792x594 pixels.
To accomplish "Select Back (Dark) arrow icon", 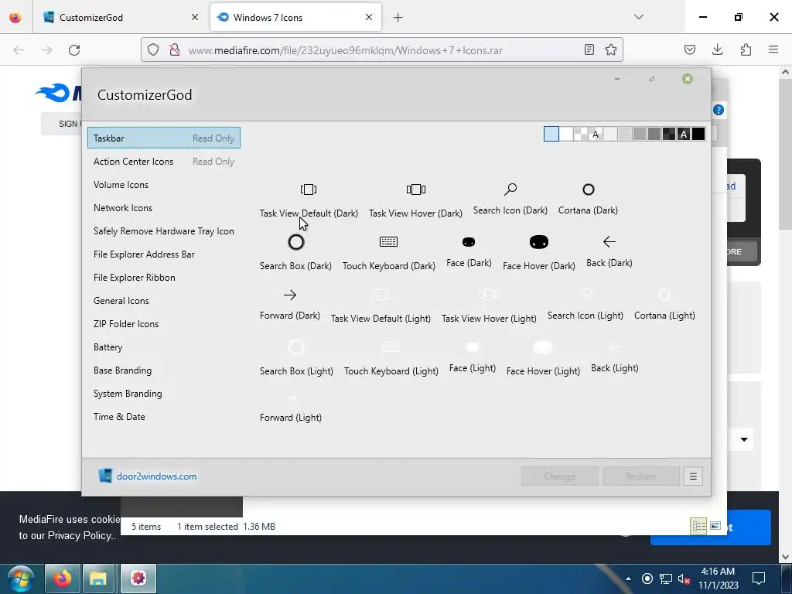I will click(x=609, y=242).
